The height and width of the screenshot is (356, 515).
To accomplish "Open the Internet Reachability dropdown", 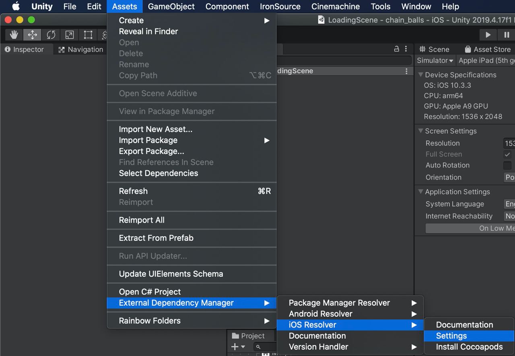I will pos(509,216).
